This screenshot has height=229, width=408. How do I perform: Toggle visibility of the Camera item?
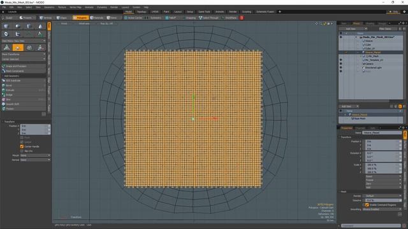coord(340,64)
